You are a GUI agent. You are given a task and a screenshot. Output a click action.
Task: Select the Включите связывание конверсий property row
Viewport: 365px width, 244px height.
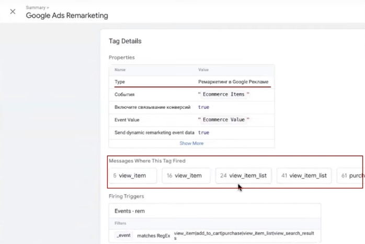point(152,107)
